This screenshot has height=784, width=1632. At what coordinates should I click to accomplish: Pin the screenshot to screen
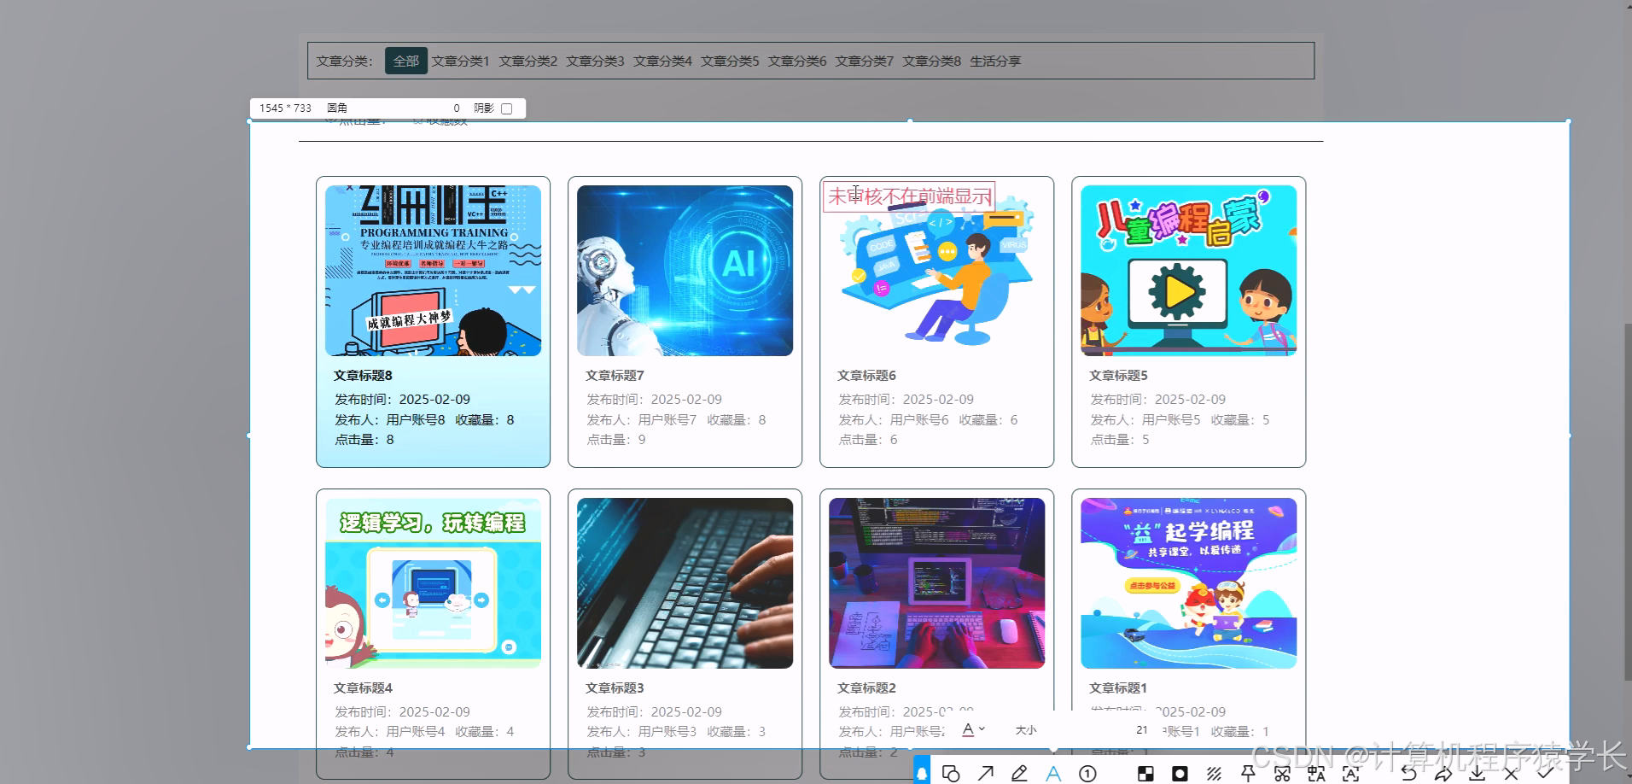point(1248,773)
